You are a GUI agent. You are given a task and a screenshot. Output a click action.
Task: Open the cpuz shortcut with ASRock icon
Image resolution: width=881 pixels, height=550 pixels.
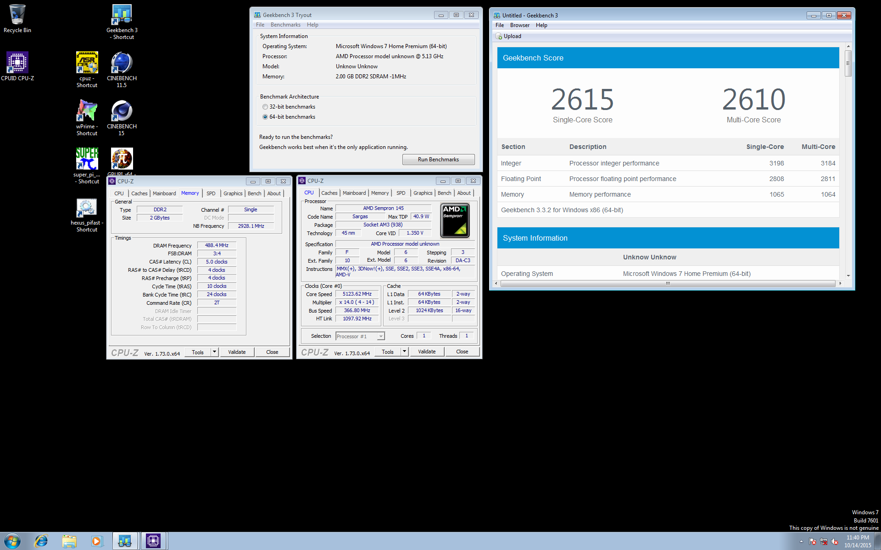click(x=87, y=70)
